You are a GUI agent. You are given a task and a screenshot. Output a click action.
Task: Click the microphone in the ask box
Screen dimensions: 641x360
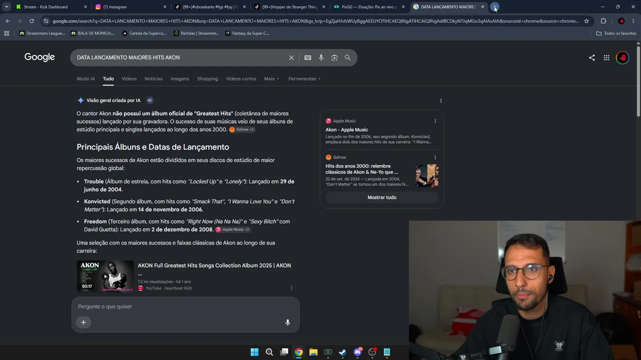[287, 322]
